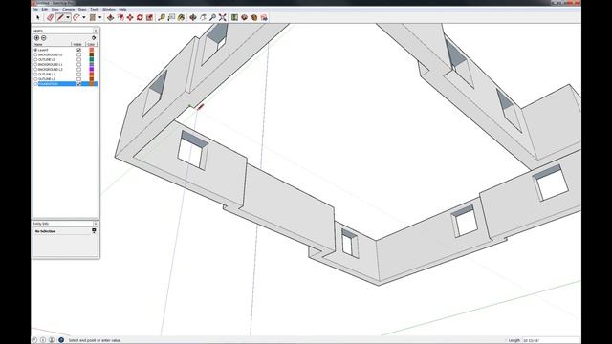This screenshot has height=344, width=612.
Task: Change OUTLINE L3 color swatch
Action: [92, 59]
